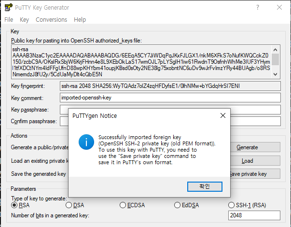Click the Key fingerprint field
The width and height of the screenshot is (291, 227).
coord(170,86)
